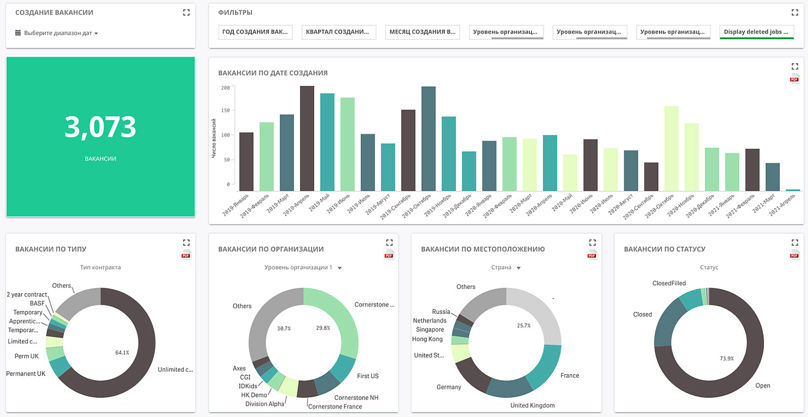
Task: Open the Квартал создани... filter
Action: (x=338, y=32)
